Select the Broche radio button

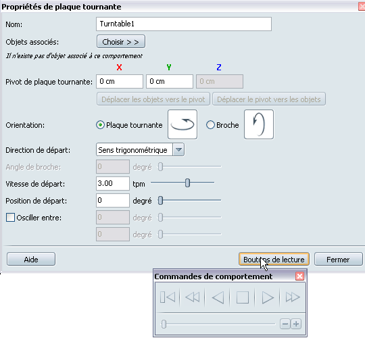[210, 125]
